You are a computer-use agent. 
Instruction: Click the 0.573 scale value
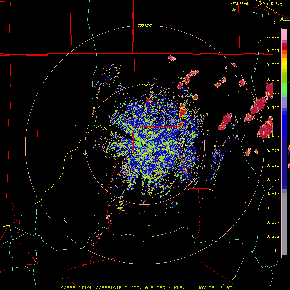click(273, 151)
